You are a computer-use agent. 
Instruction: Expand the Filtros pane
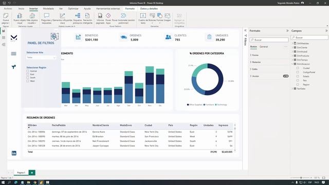click(245, 31)
